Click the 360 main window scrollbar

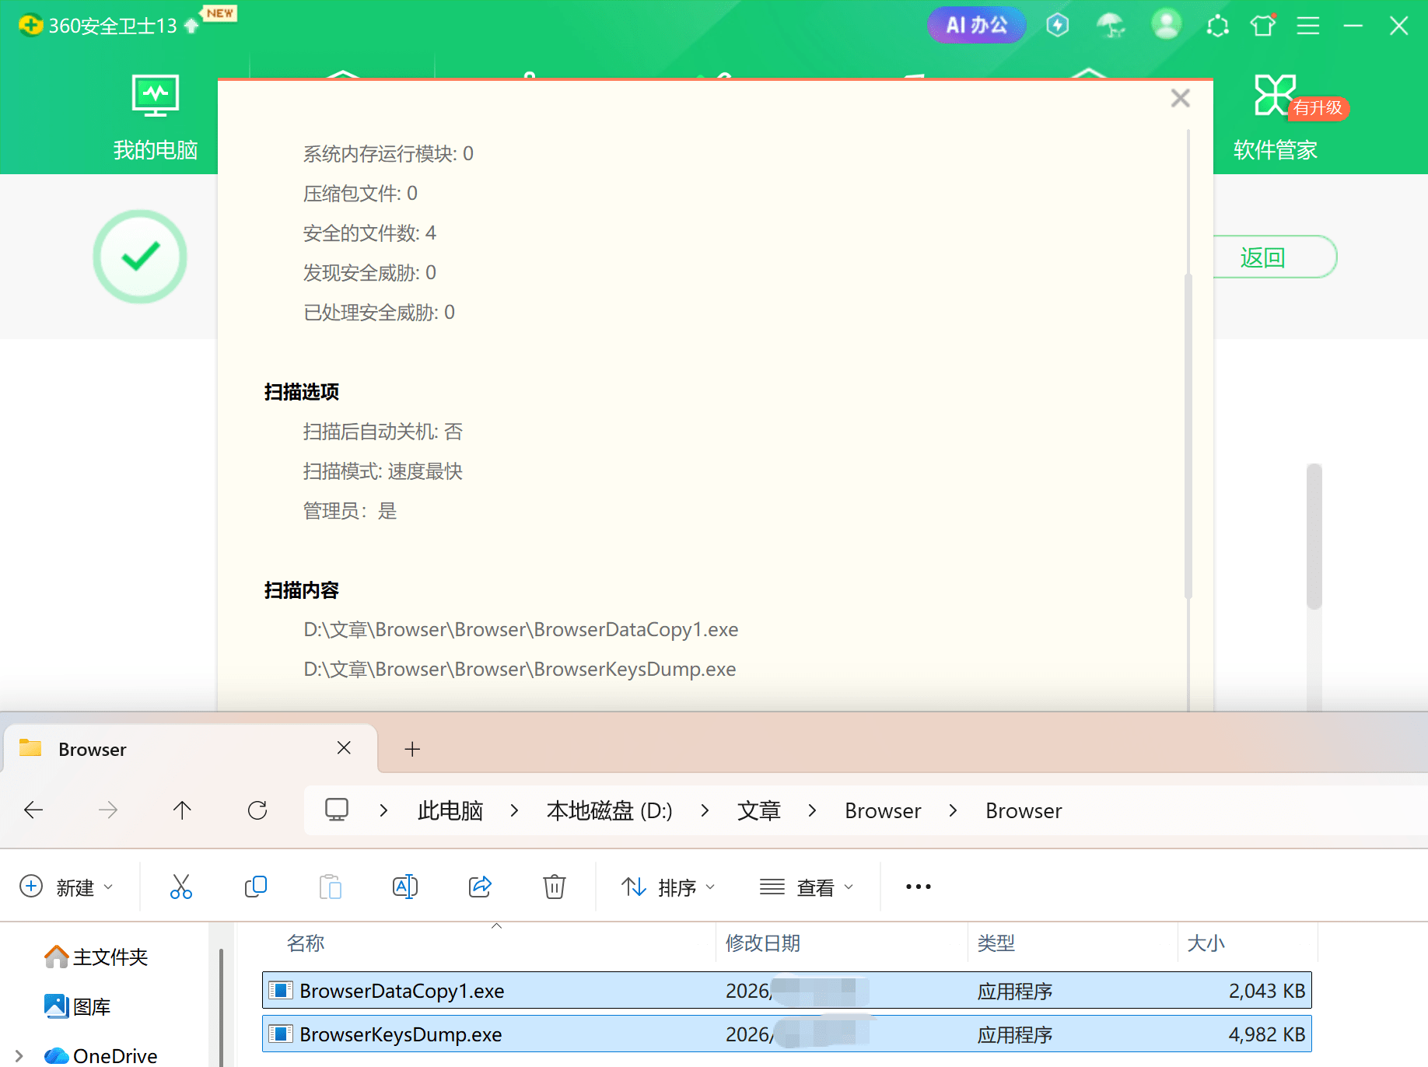1314,537
